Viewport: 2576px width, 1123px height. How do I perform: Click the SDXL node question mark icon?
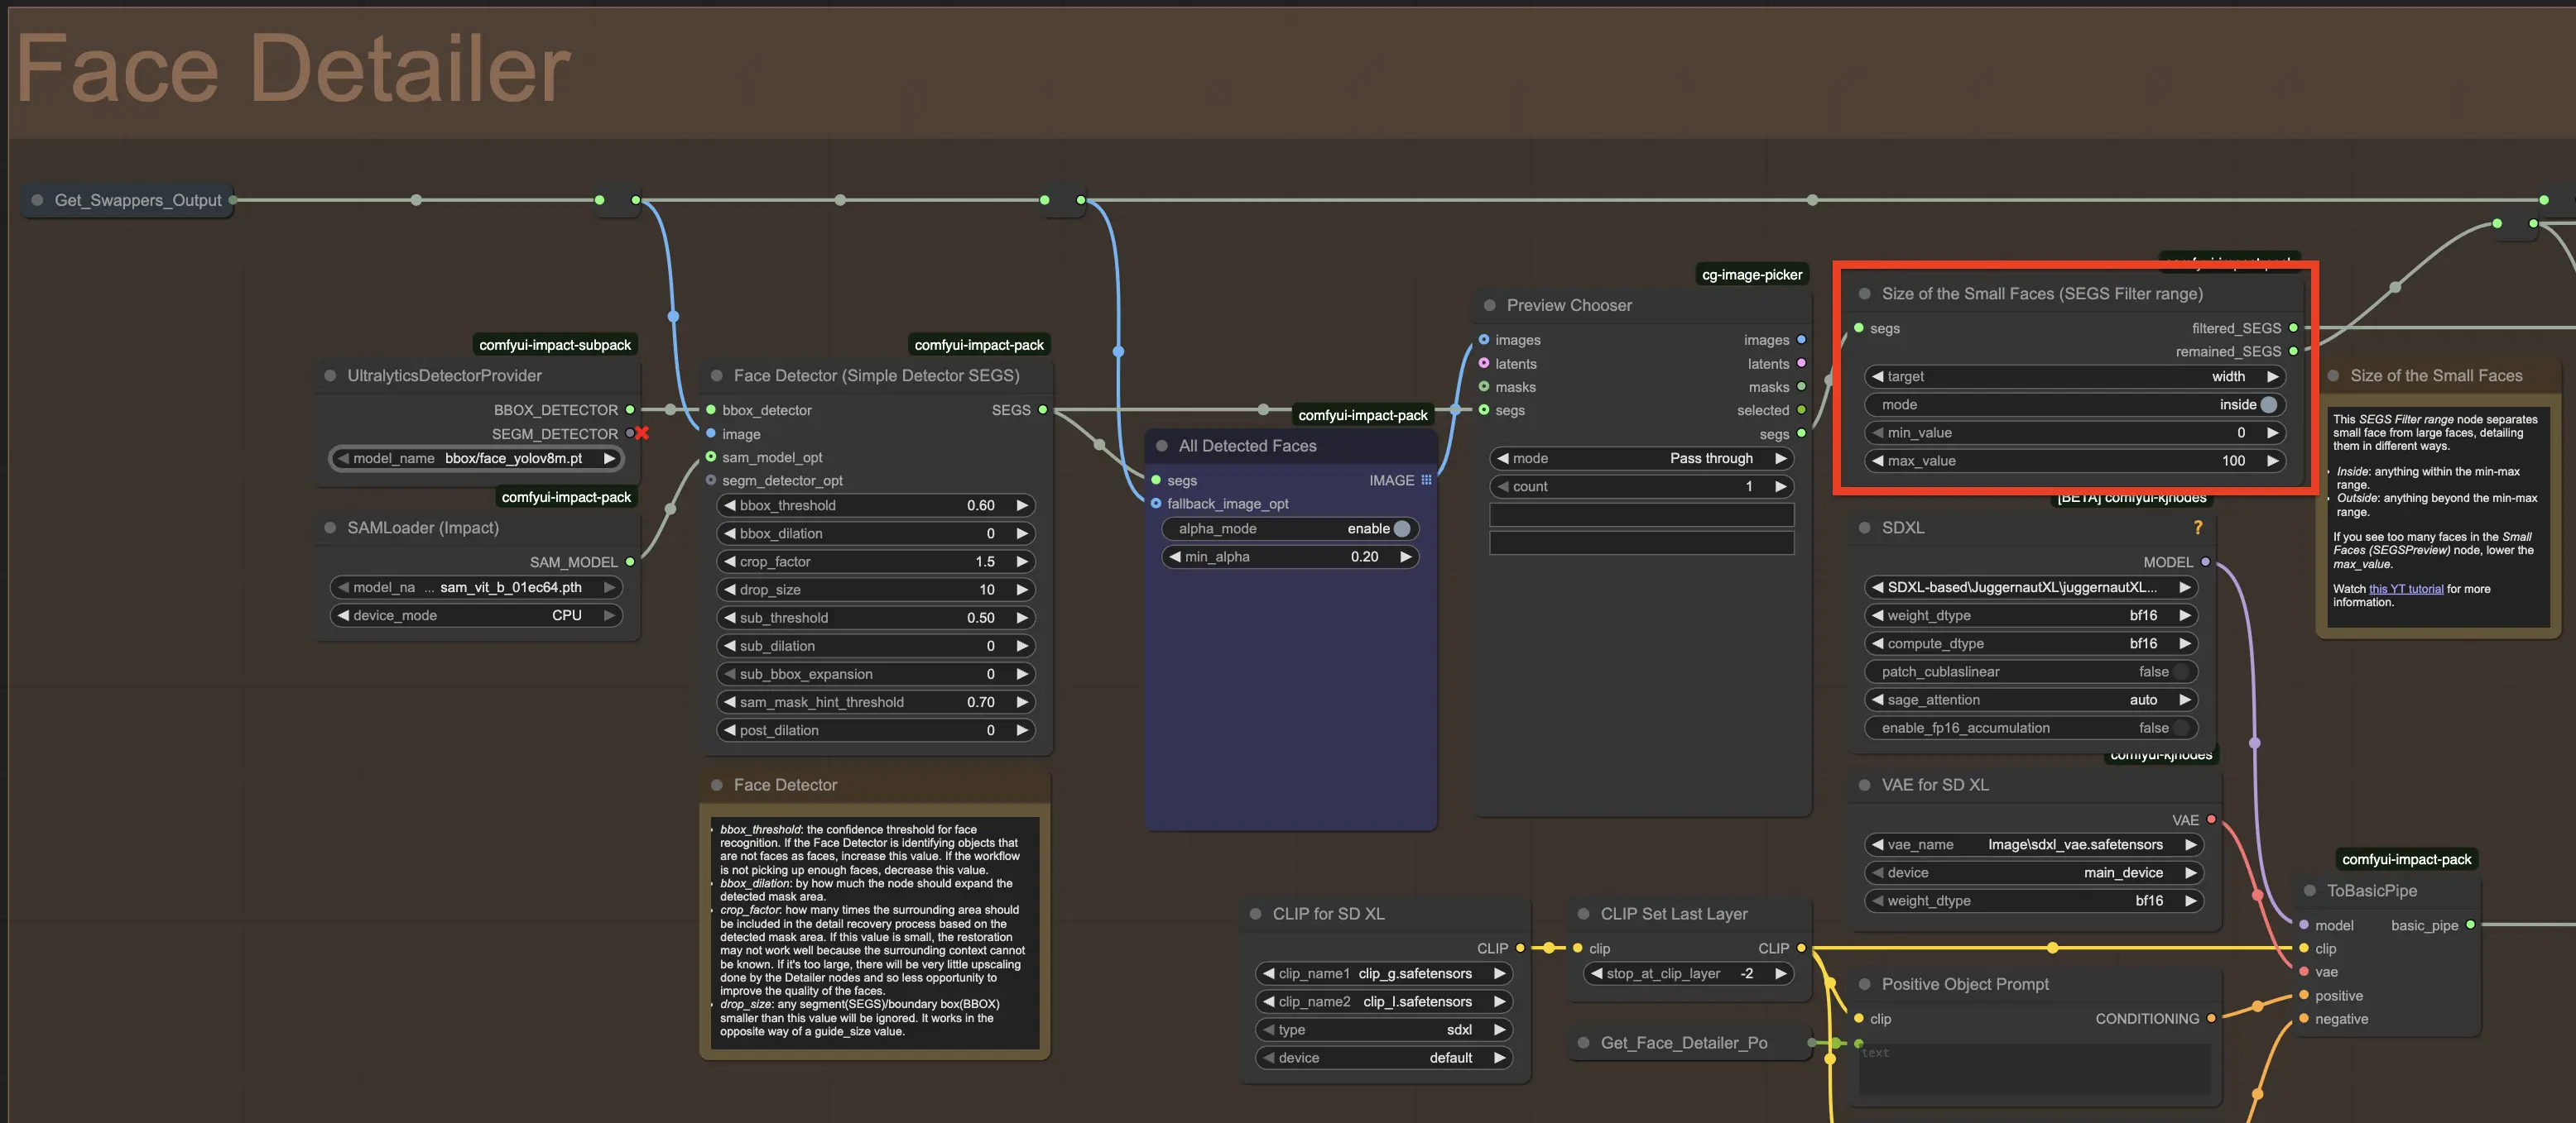tap(2197, 528)
